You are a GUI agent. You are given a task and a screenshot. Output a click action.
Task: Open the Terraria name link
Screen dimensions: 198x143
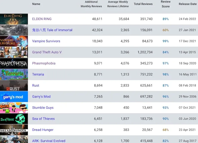tap(38, 75)
